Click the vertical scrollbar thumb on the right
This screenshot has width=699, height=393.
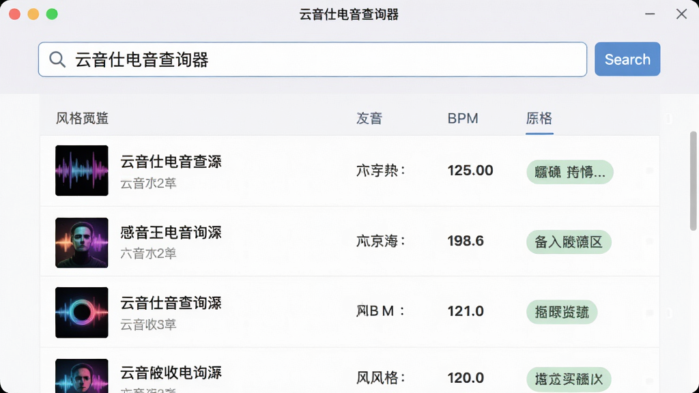click(x=694, y=181)
